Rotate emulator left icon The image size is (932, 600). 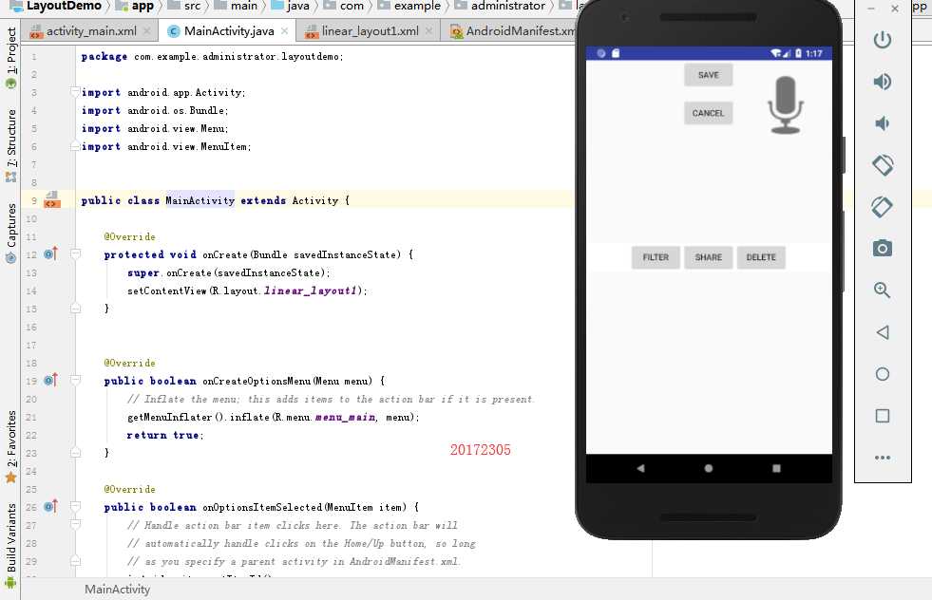tap(882, 164)
